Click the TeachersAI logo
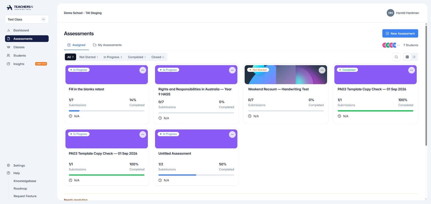 click(x=20, y=8)
